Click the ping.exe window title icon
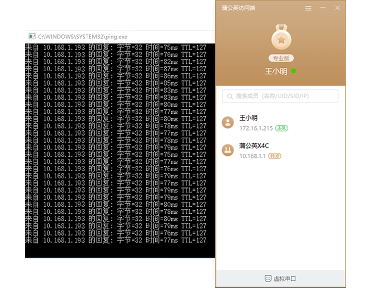Image resolution: width=372 pixels, height=288 pixels. [32, 37]
